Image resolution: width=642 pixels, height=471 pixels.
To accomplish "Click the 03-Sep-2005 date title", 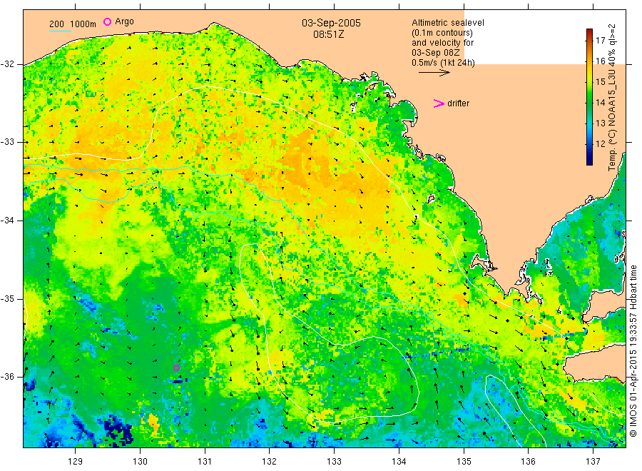I will pyautogui.click(x=331, y=23).
